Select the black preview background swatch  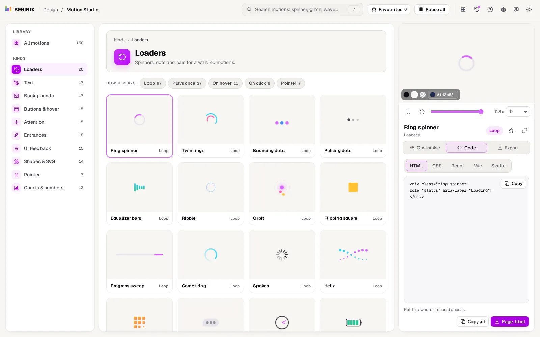[x=406, y=95]
